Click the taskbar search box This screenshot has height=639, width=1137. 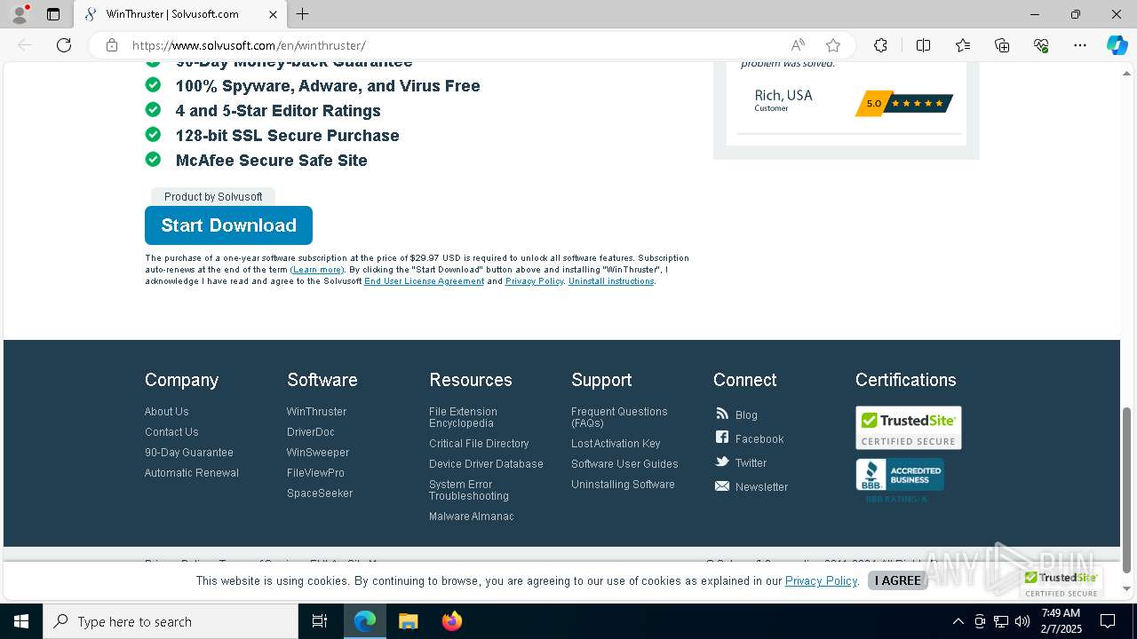coord(171,621)
